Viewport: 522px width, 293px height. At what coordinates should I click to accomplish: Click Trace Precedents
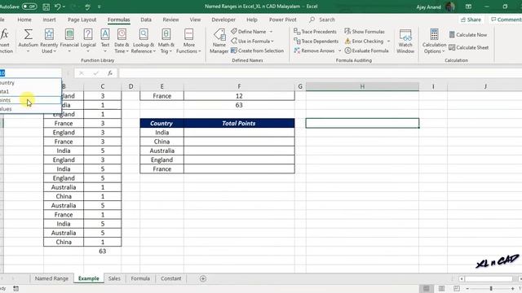(315, 32)
